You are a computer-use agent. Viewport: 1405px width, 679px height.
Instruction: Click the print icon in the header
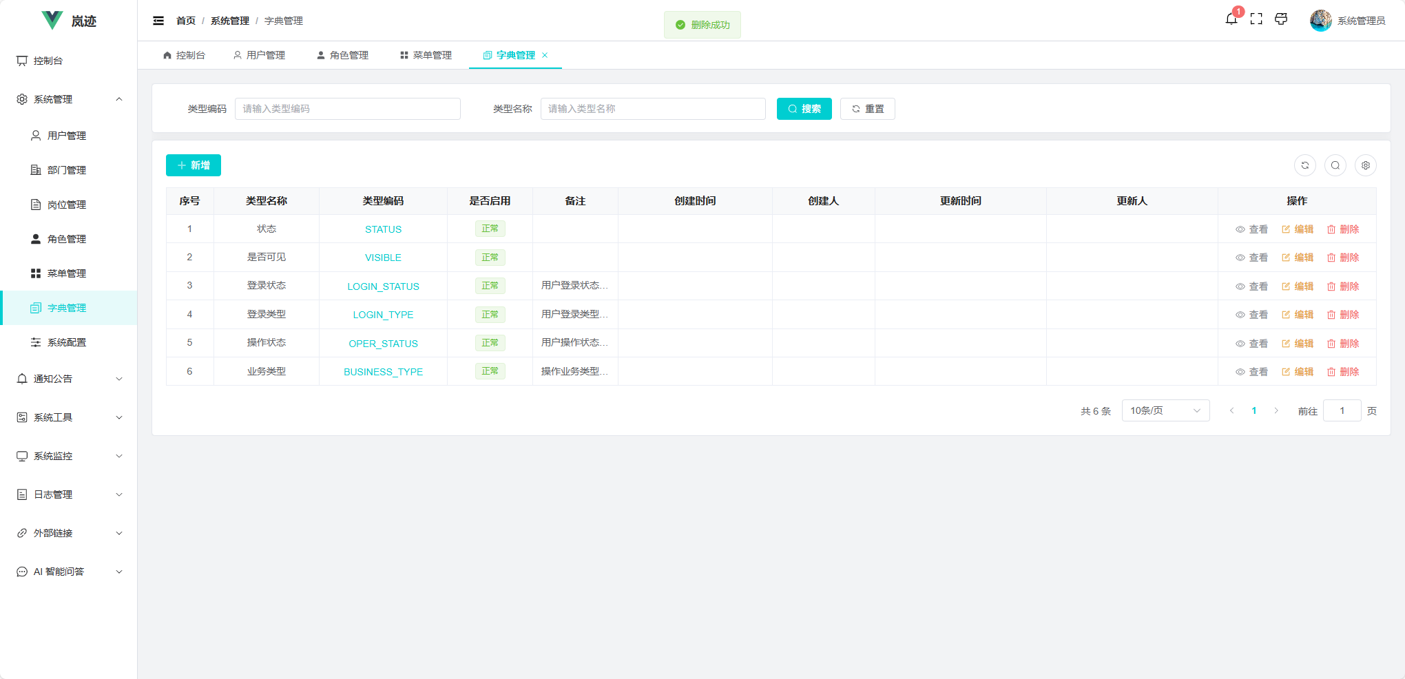(x=1281, y=19)
